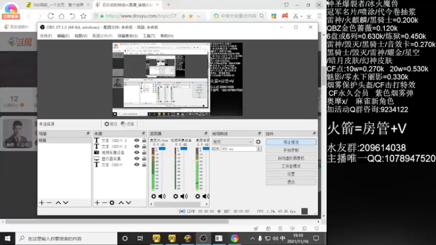Viewport: 436px width, 245px height.
Task: Remove source with minus icon in Sources panel
Action: [x=105, y=203]
